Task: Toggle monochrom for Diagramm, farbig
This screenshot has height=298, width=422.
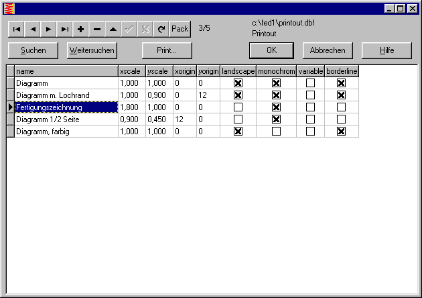Action: (x=276, y=132)
